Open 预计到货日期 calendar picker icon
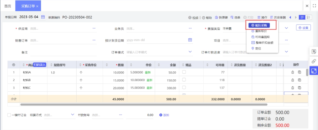 [x=190, y=40]
